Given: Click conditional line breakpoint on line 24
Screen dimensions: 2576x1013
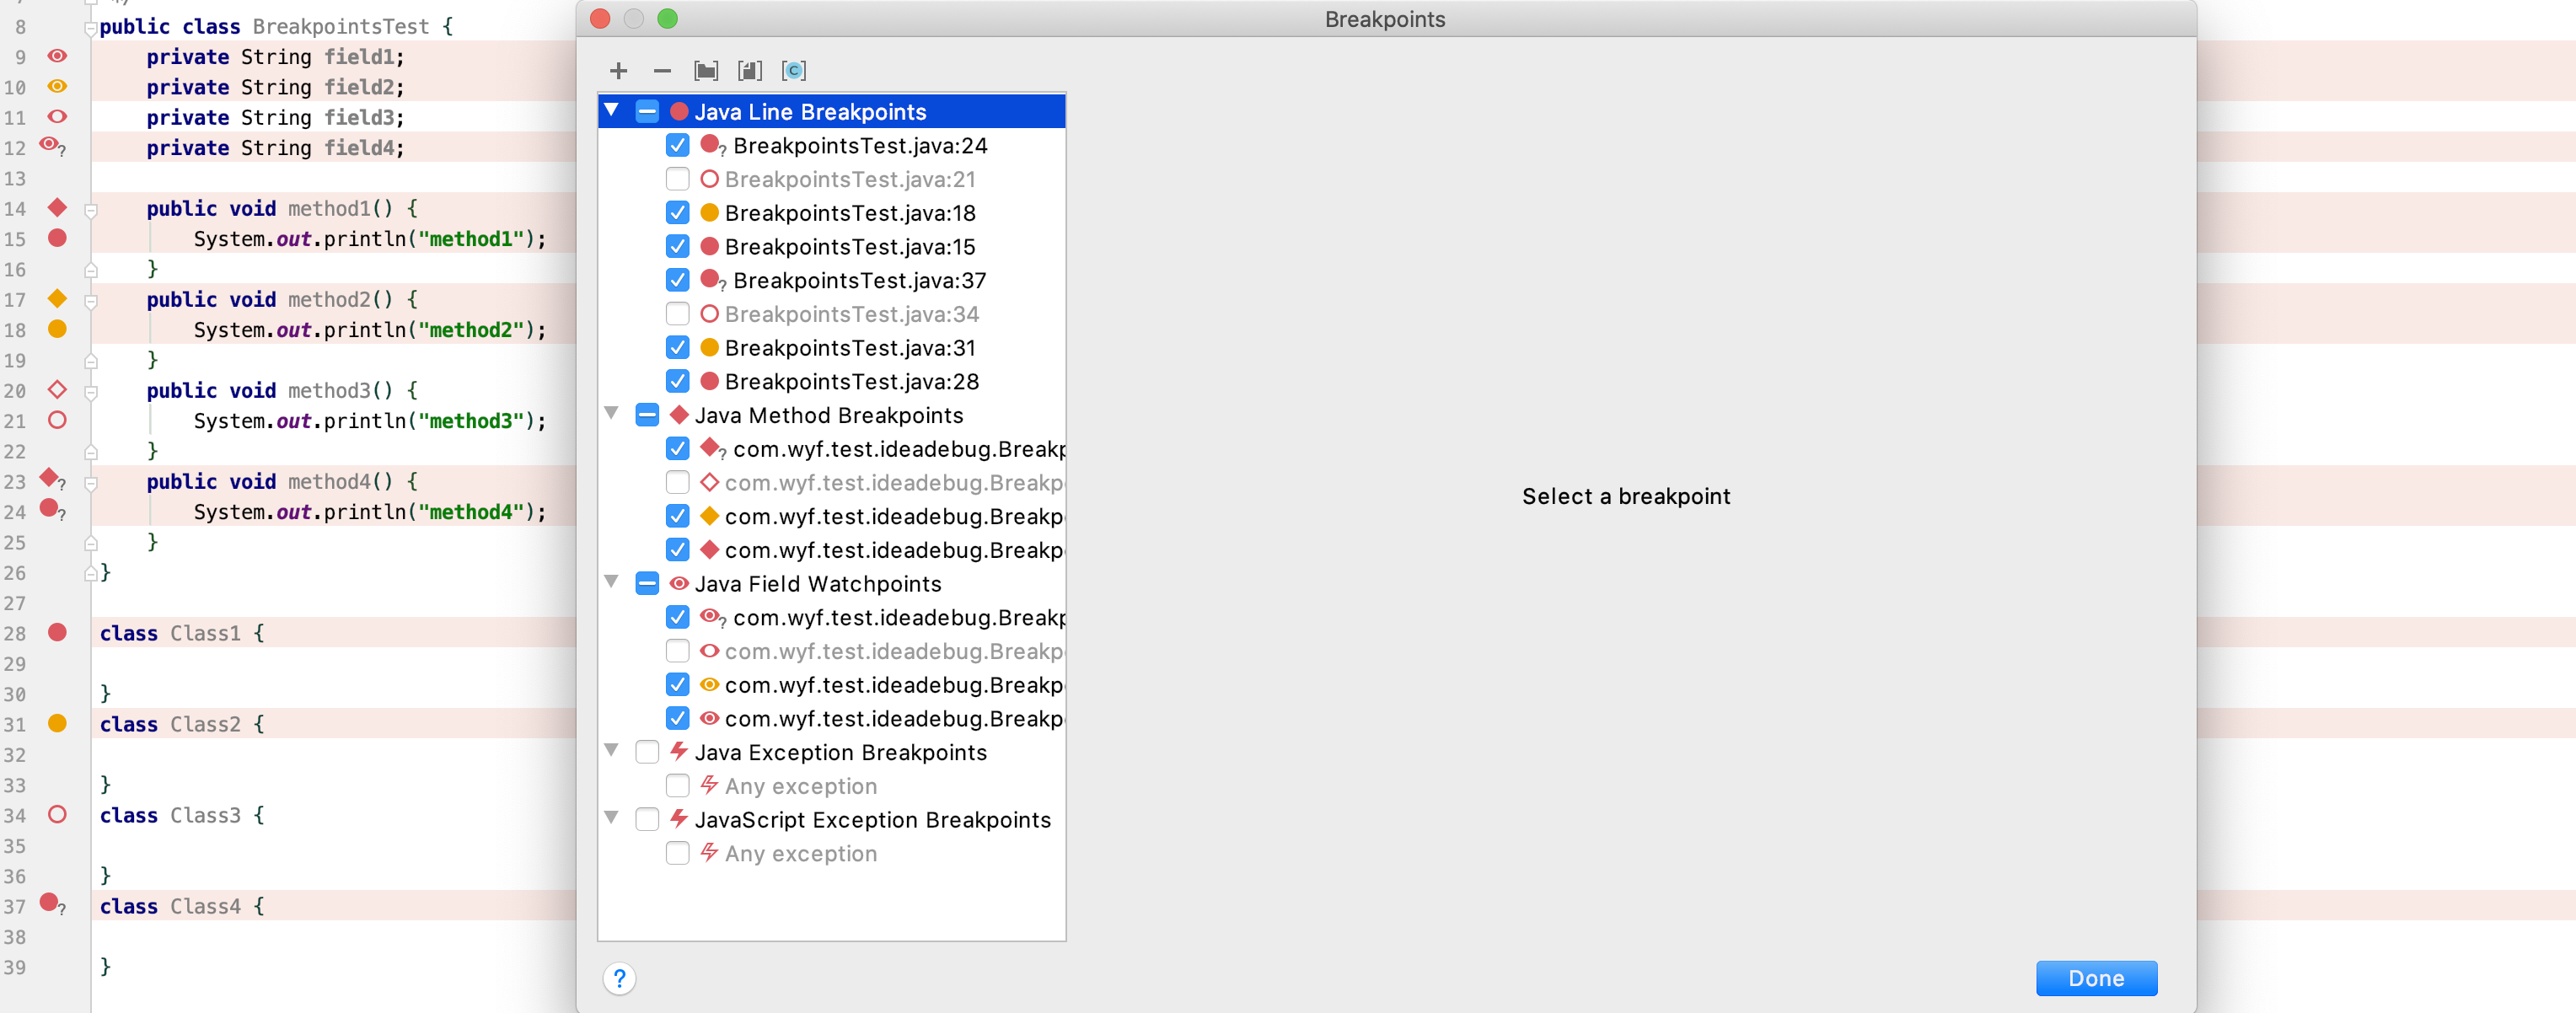Looking at the screenshot, I should coord(52,510).
